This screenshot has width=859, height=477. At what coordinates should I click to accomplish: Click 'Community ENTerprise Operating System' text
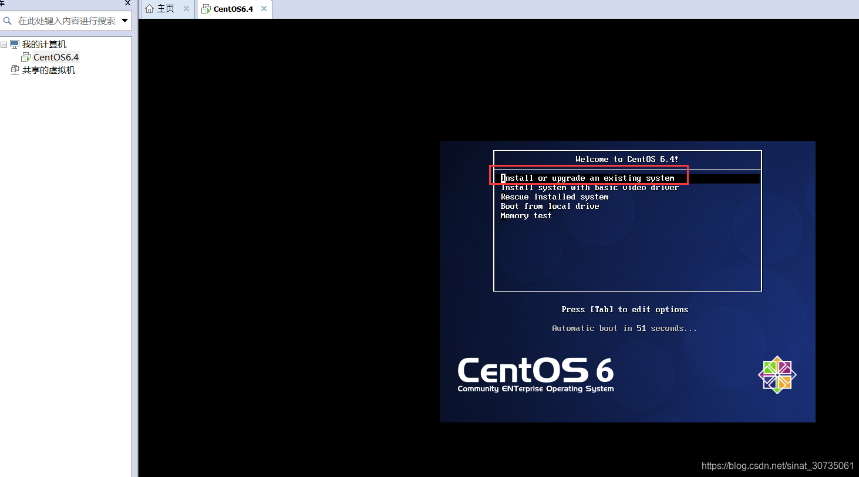[535, 389]
